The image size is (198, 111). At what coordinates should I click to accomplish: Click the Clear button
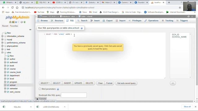click(100, 83)
